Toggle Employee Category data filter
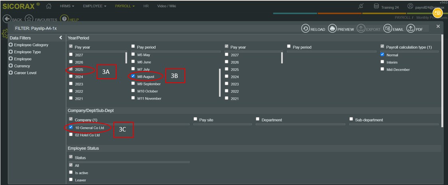 (10, 45)
